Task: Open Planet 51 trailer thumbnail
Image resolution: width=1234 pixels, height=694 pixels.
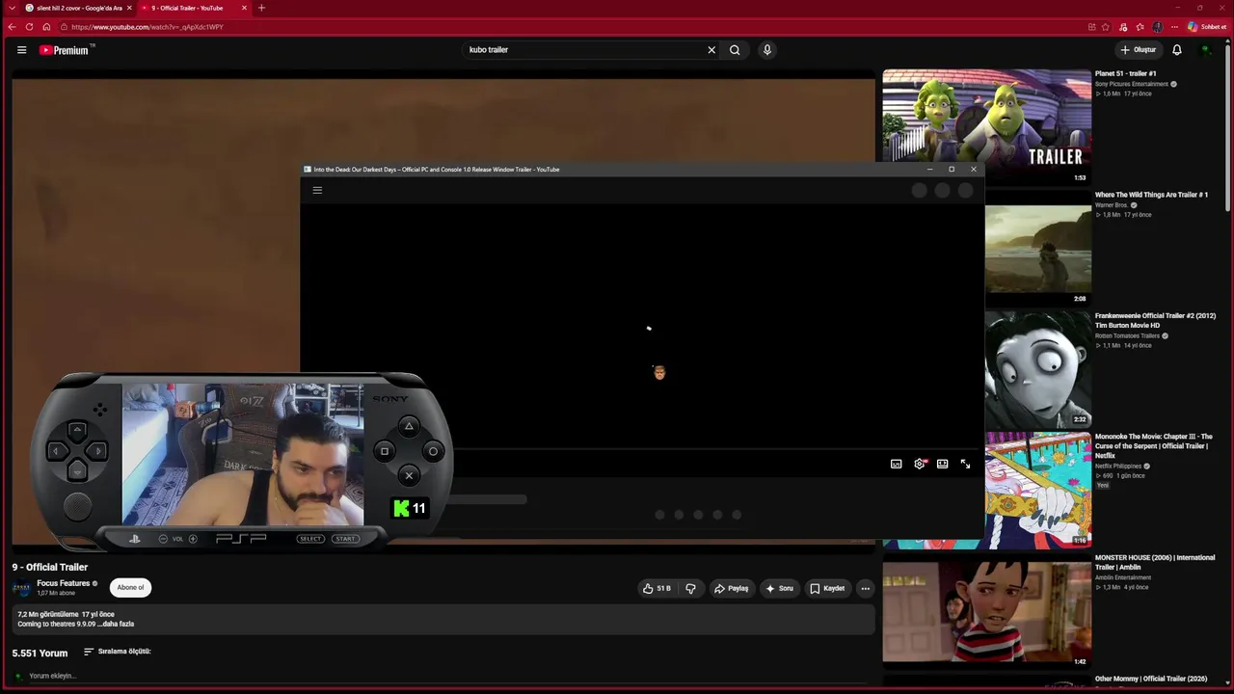Action: pos(987,126)
